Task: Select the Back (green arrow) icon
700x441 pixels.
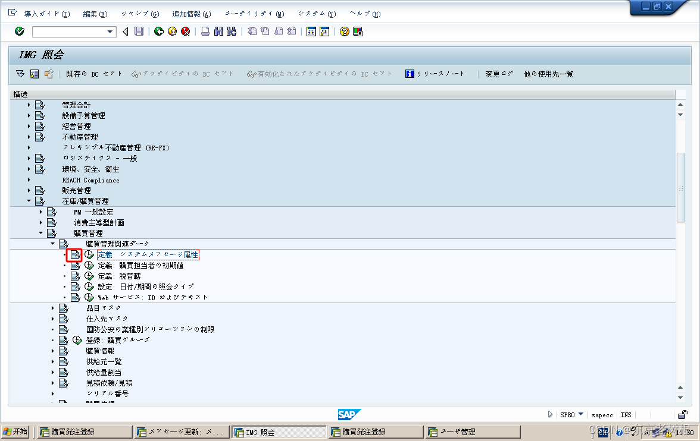Action: (x=158, y=31)
